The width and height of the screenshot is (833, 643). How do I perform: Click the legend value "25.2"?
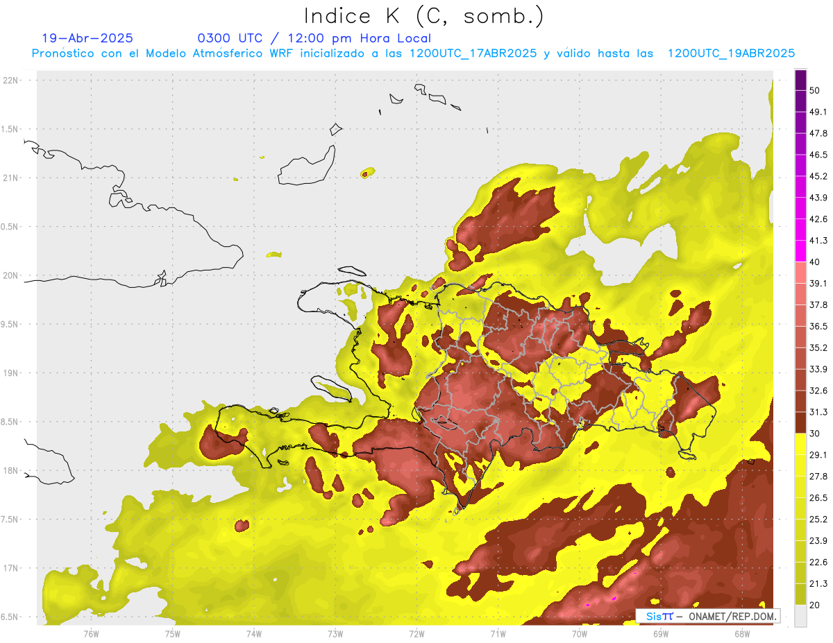(818, 519)
